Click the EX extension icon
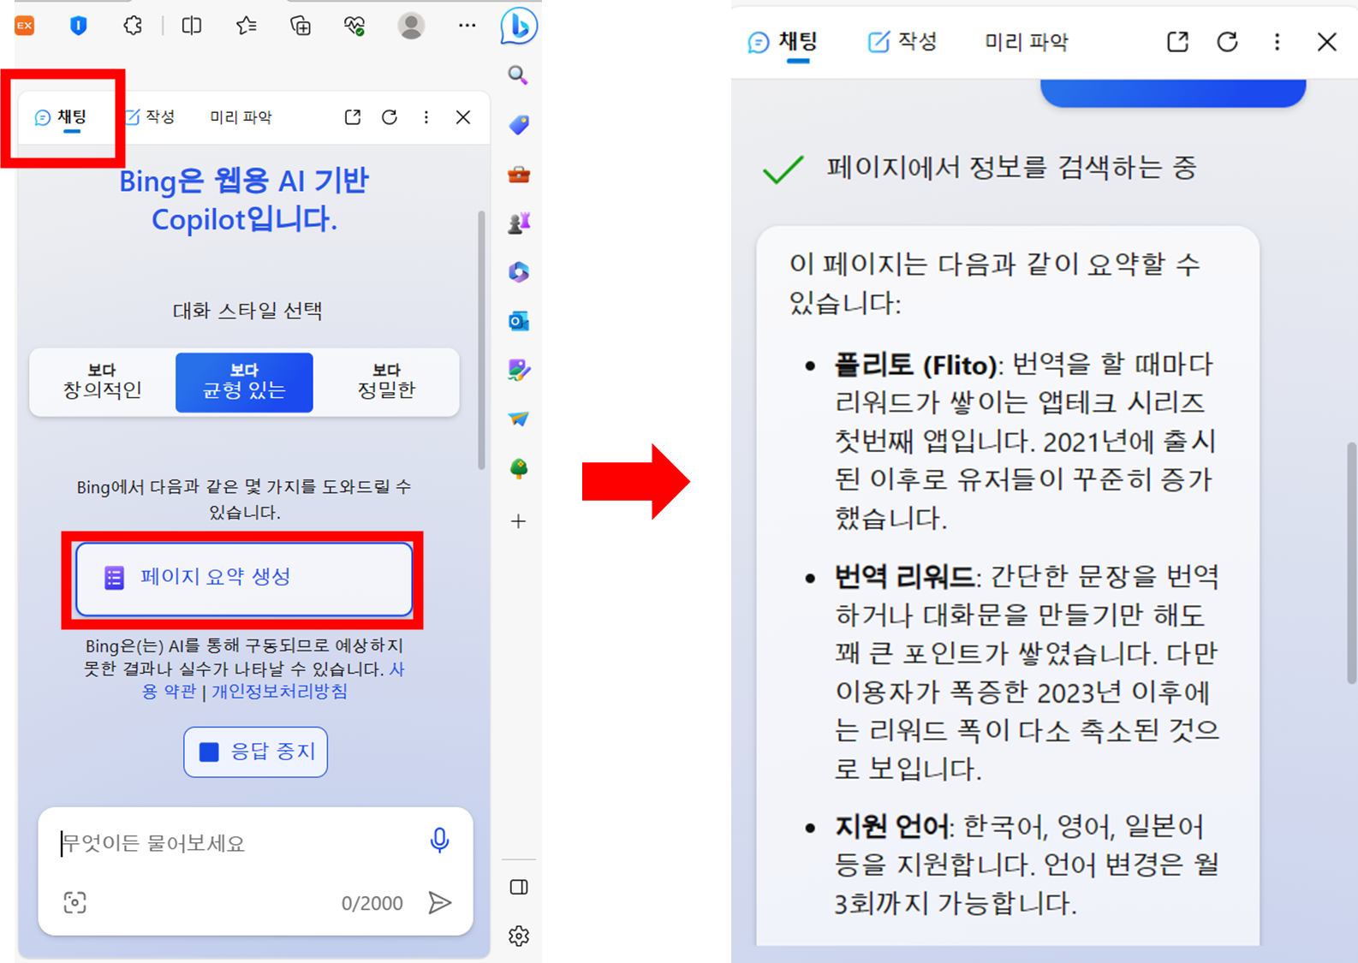The height and width of the screenshot is (963, 1358). [25, 26]
